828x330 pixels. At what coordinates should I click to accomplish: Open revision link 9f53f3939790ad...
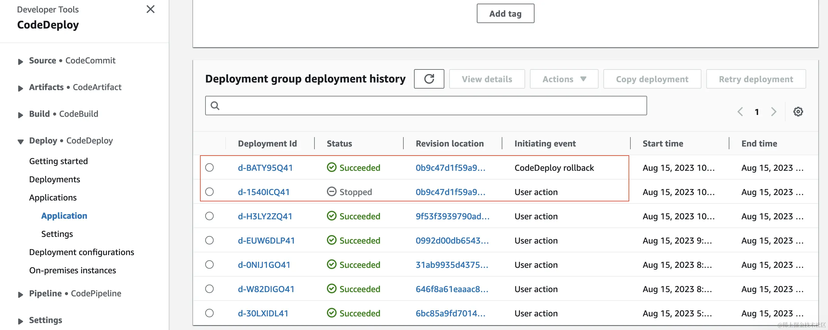point(452,216)
